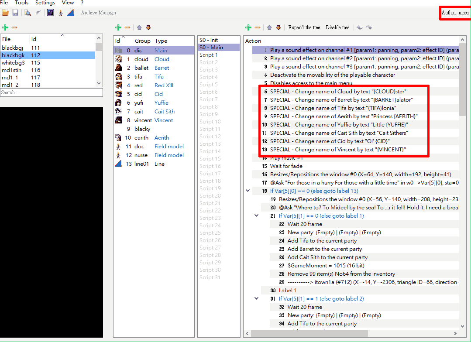Click the earith group's Aerith icon
This screenshot has width=471, height=342.
click(118, 137)
